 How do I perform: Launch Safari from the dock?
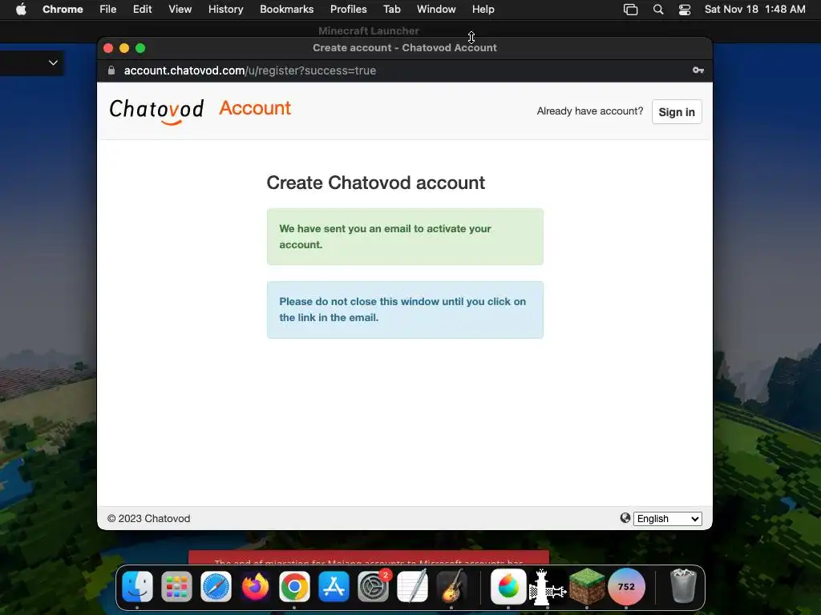(216, 586)
